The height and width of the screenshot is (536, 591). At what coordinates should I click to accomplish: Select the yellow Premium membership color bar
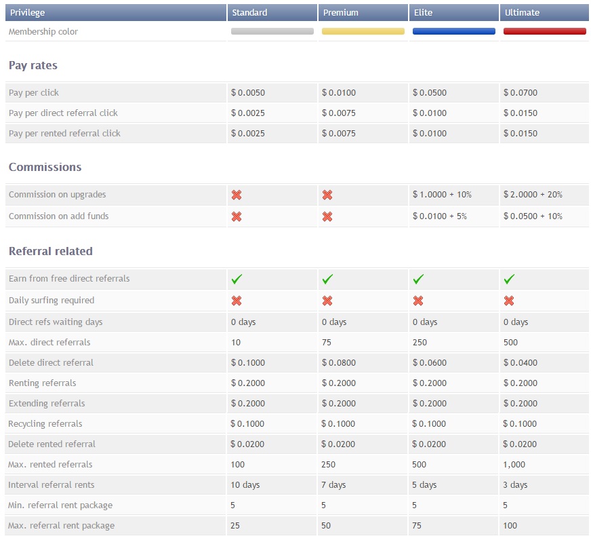[363, 31]
